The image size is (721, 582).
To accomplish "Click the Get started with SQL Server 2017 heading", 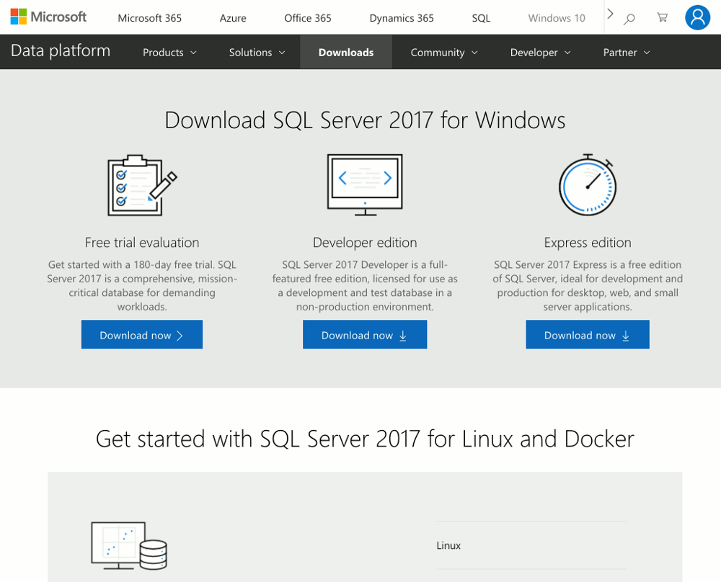I will point(365,439).
